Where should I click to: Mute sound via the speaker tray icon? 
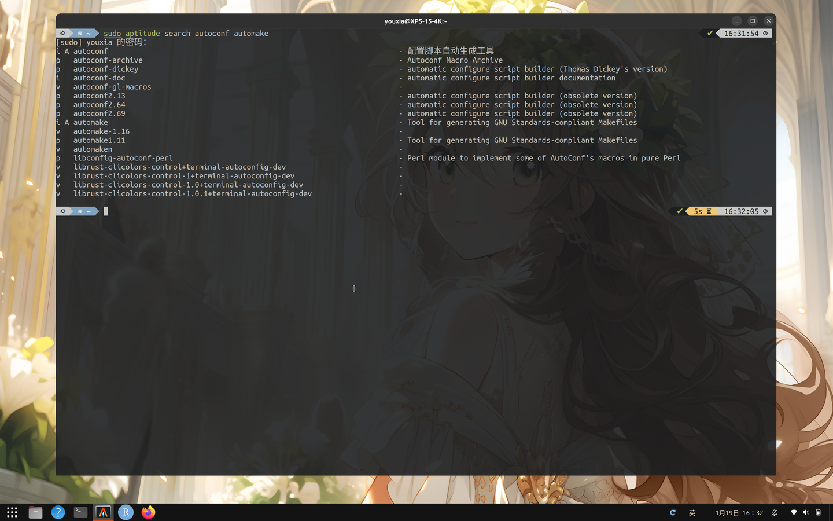click(x=805, y=512)
